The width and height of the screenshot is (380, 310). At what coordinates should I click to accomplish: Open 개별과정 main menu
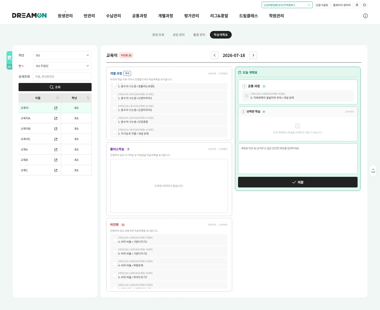tap(166, 16)
